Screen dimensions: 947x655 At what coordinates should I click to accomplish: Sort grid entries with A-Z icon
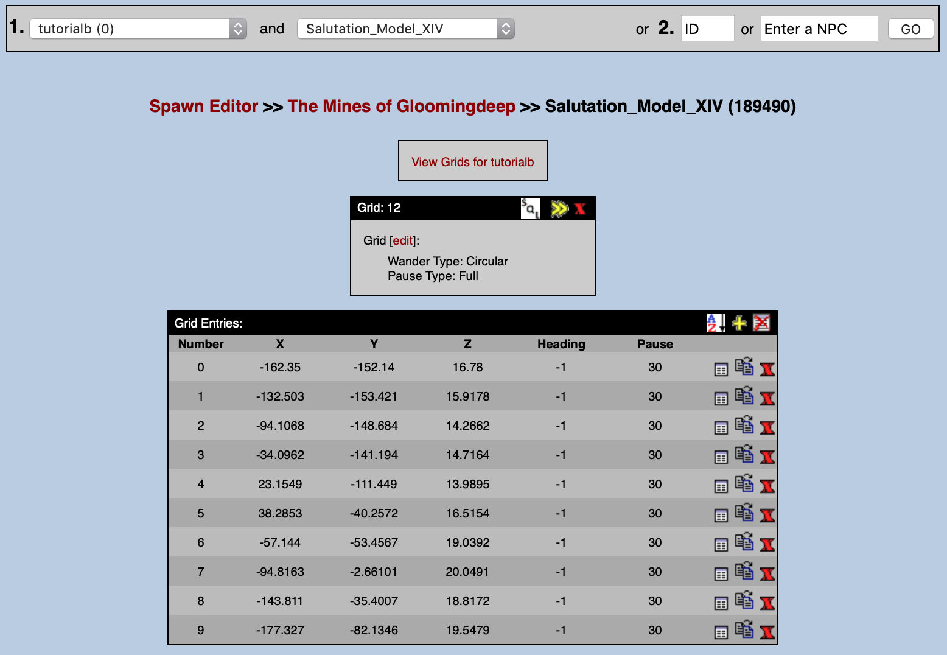tap(716, 323)
